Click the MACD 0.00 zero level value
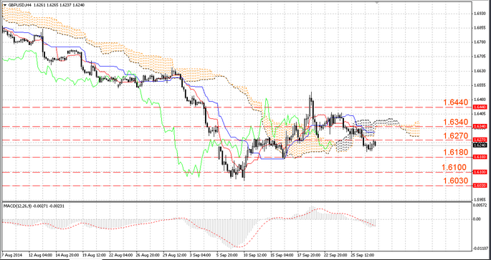This screenshot has width=491, height=260. pos(477,219)
